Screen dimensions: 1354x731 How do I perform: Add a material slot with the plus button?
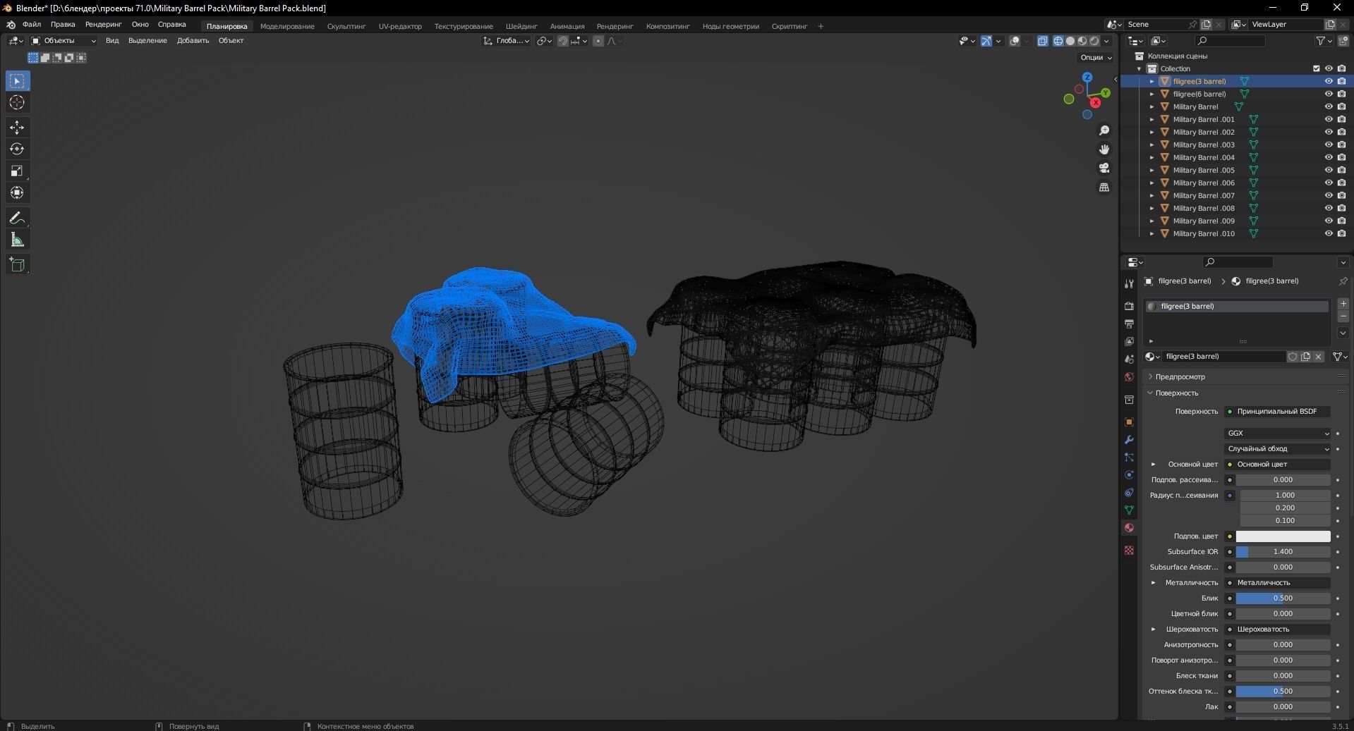[1343, 304]
